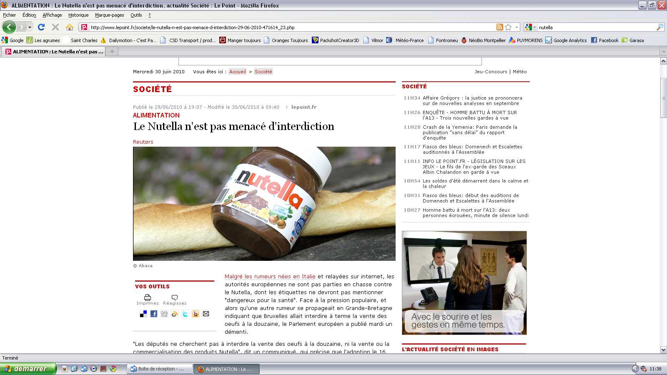The height and width of the screenshot is (375, 667).
Task: Open the PackshotCreator3D bookmark
Action: [336, 40]
